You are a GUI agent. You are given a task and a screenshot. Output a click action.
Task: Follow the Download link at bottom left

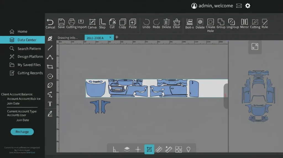coord(31,152)
